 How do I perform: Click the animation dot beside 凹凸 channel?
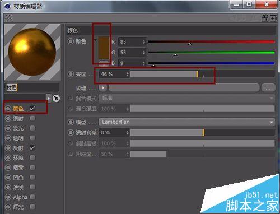pyautogui.click(x=8, y=178)
